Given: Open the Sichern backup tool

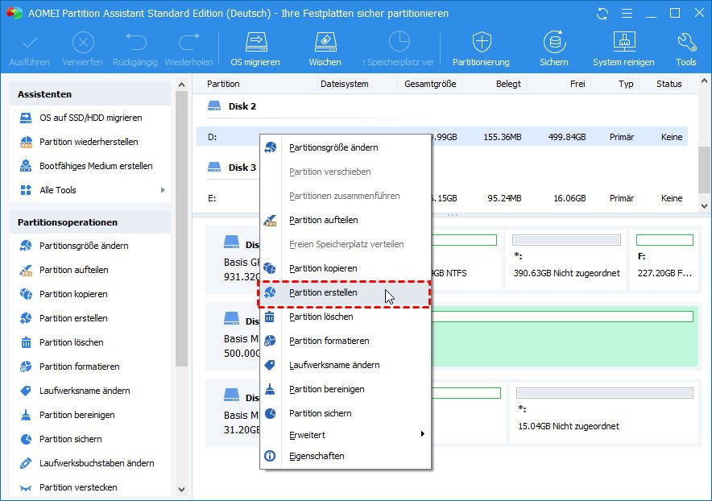Looking at the screenshot, I should click(554, 49).
